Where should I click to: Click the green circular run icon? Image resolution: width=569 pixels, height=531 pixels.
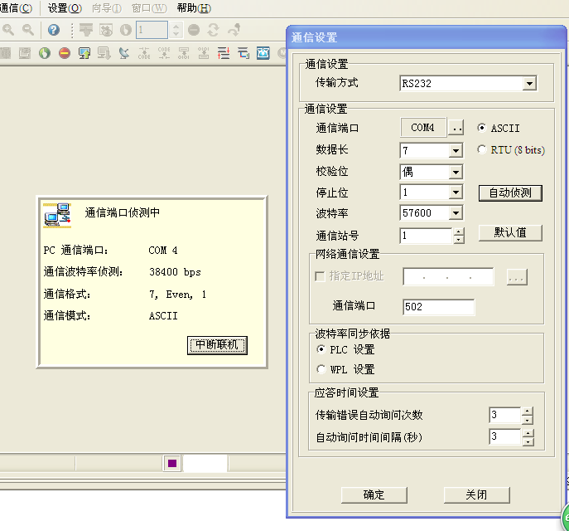pos(44,53)
